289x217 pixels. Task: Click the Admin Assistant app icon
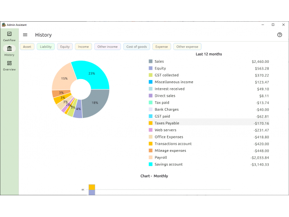[x=4, y=24]
